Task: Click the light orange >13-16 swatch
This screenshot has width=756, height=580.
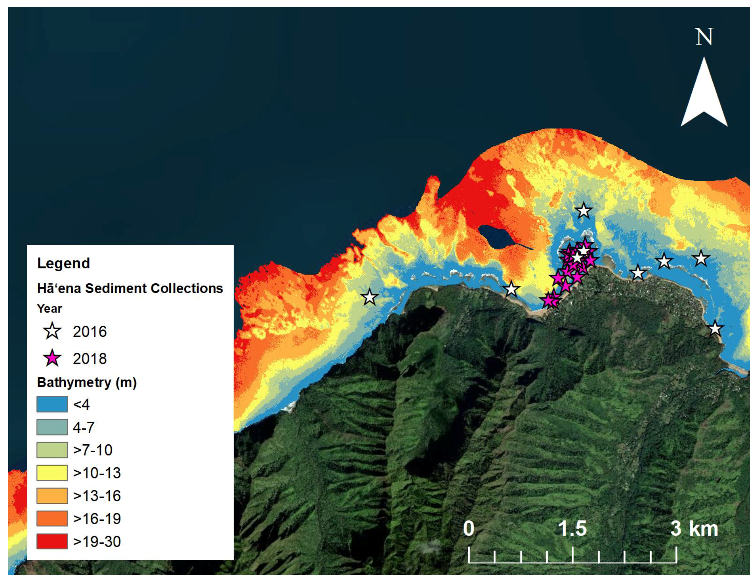Action: pos(52,496)
